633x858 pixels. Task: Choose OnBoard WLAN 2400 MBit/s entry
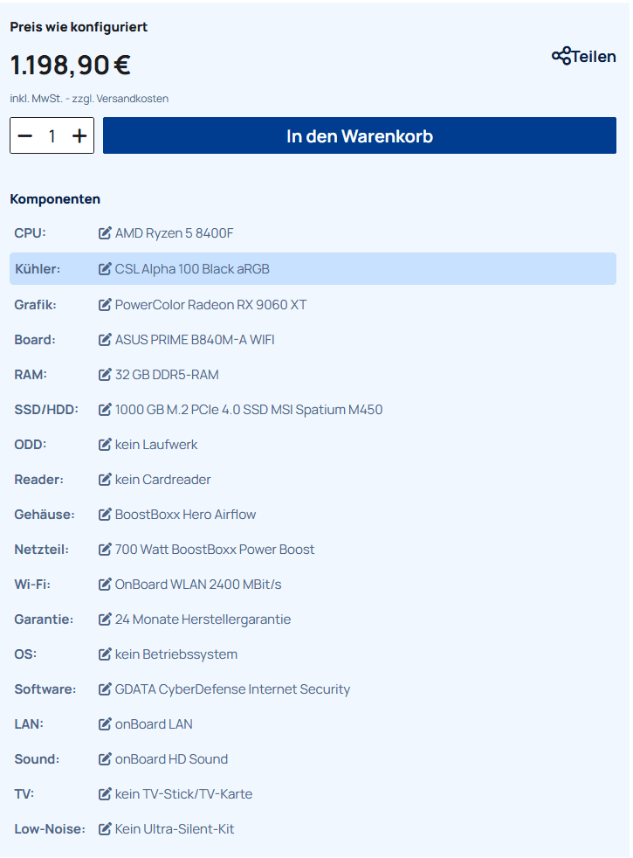tap(198, 584)
